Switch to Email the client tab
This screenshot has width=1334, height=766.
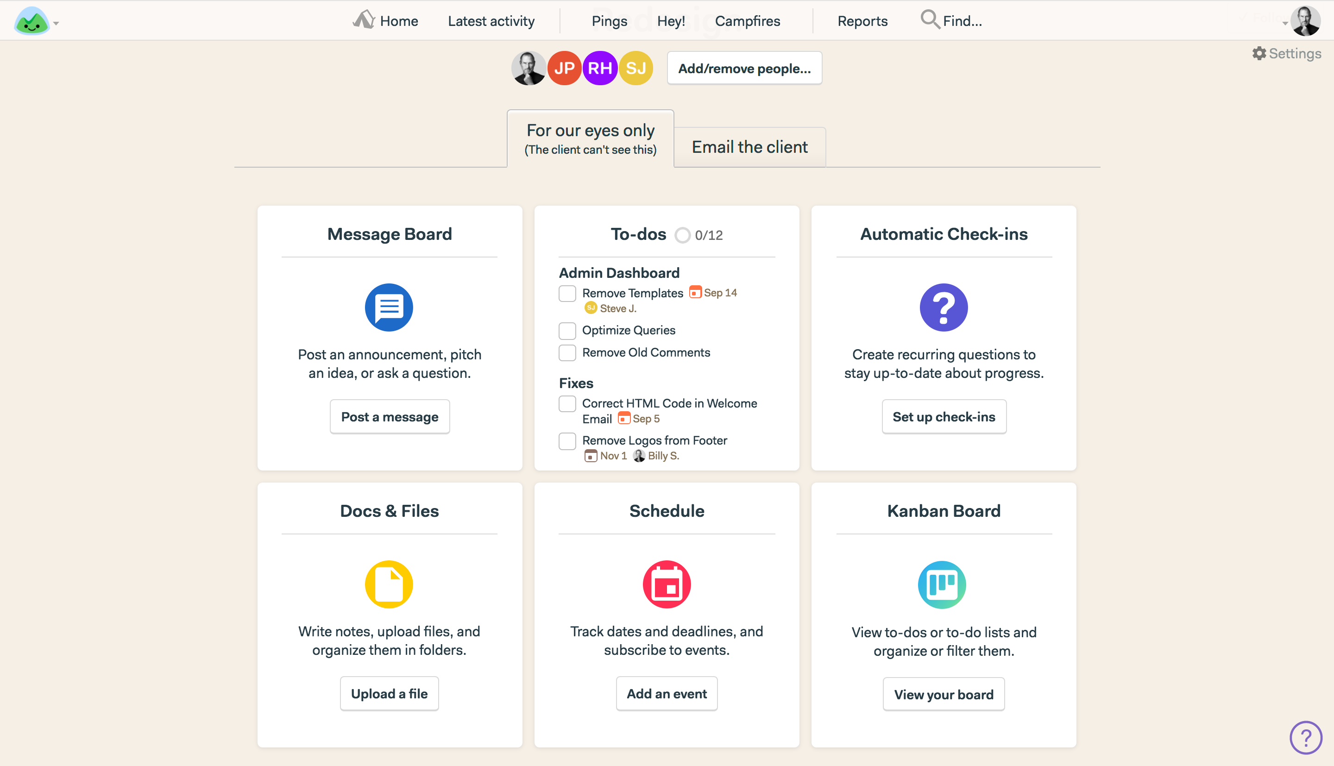coord(749,147)
